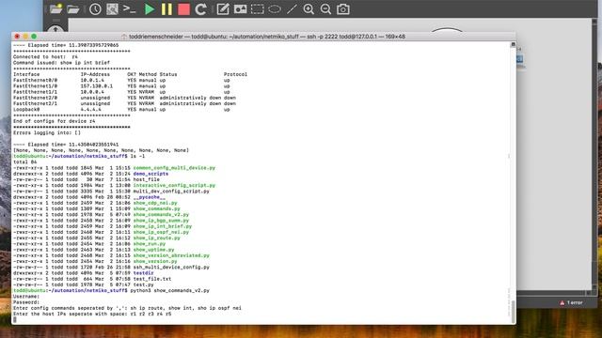The width and height of the screenshot is (602, 338).
Task: Stop all nodes with red stop button
Action: 183,9
